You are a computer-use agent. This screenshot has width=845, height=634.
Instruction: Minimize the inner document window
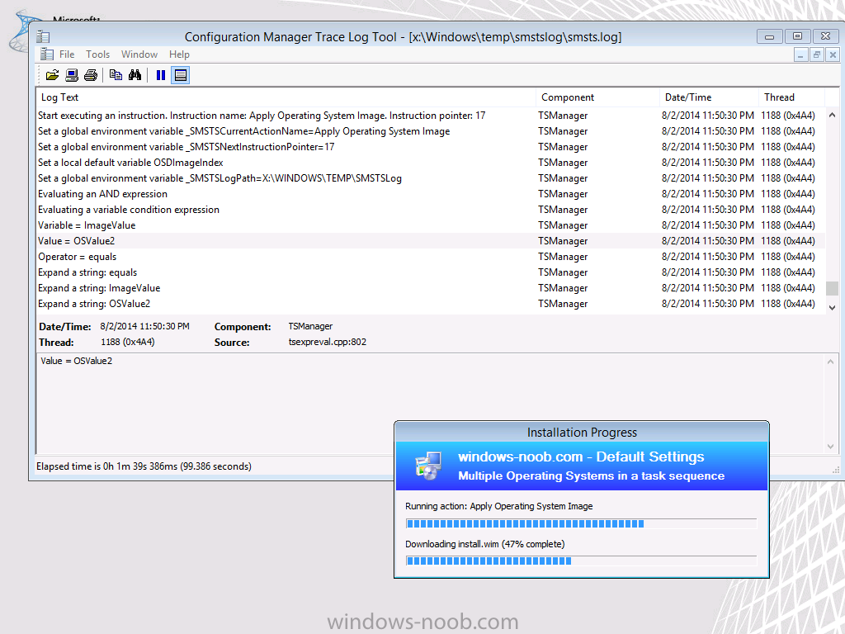tap(800, 54)
